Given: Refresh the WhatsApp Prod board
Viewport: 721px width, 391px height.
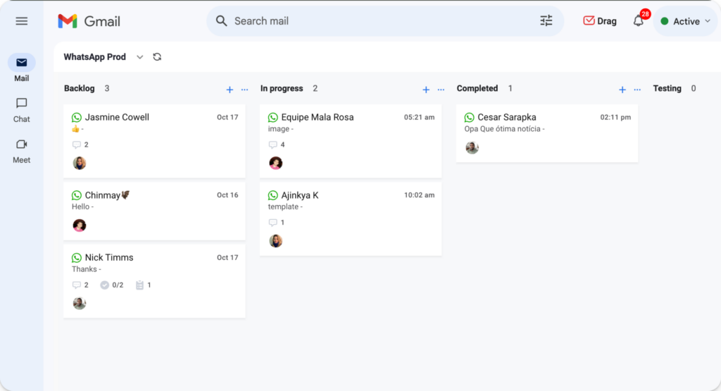Looking at the screenshot, I should point(157,57).
